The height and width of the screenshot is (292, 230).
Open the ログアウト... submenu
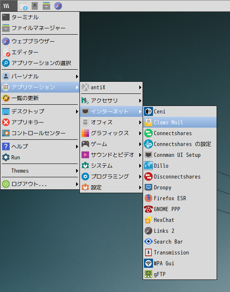[x=40, y=184]
